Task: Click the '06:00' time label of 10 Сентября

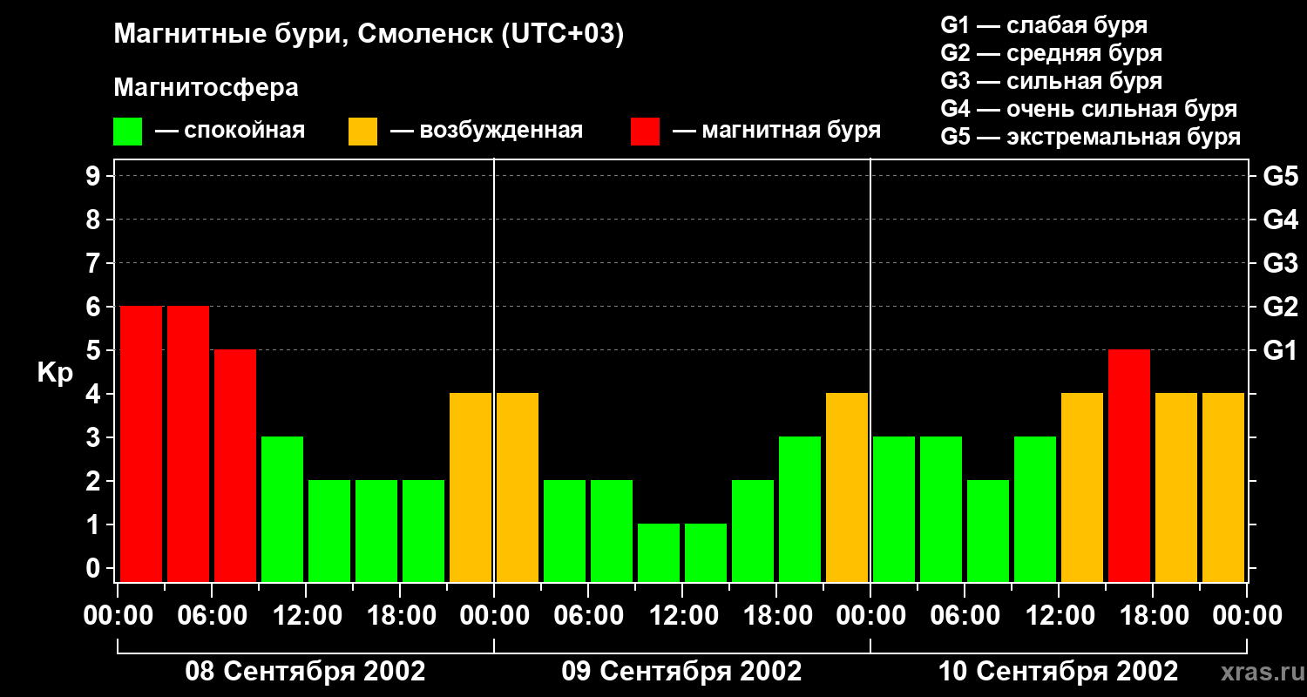Action: tap(965, 616)
